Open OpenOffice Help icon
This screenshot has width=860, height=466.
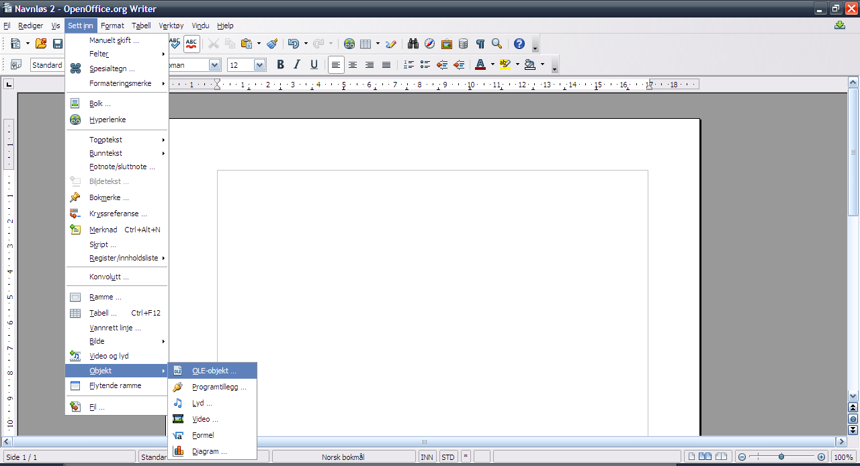[519, 44]
